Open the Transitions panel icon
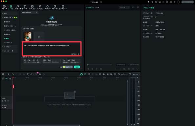The width and height of the screenshot is (195, 126). tap(32, 6)
